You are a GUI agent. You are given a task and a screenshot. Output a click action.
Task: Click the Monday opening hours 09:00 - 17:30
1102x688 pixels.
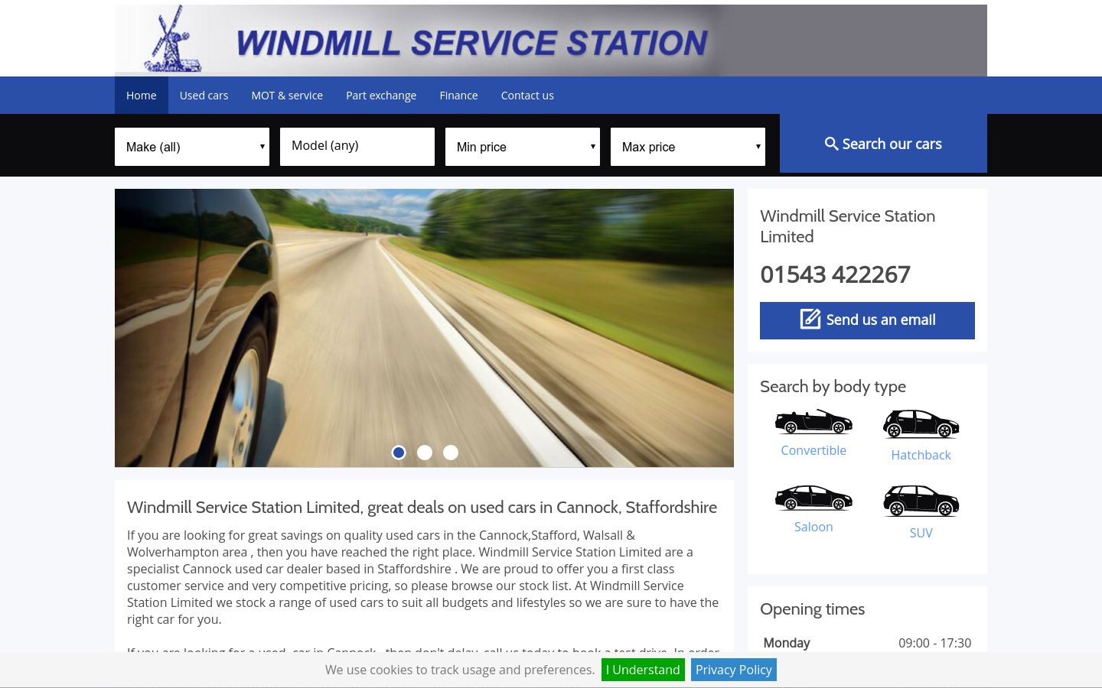pos(934,643)
